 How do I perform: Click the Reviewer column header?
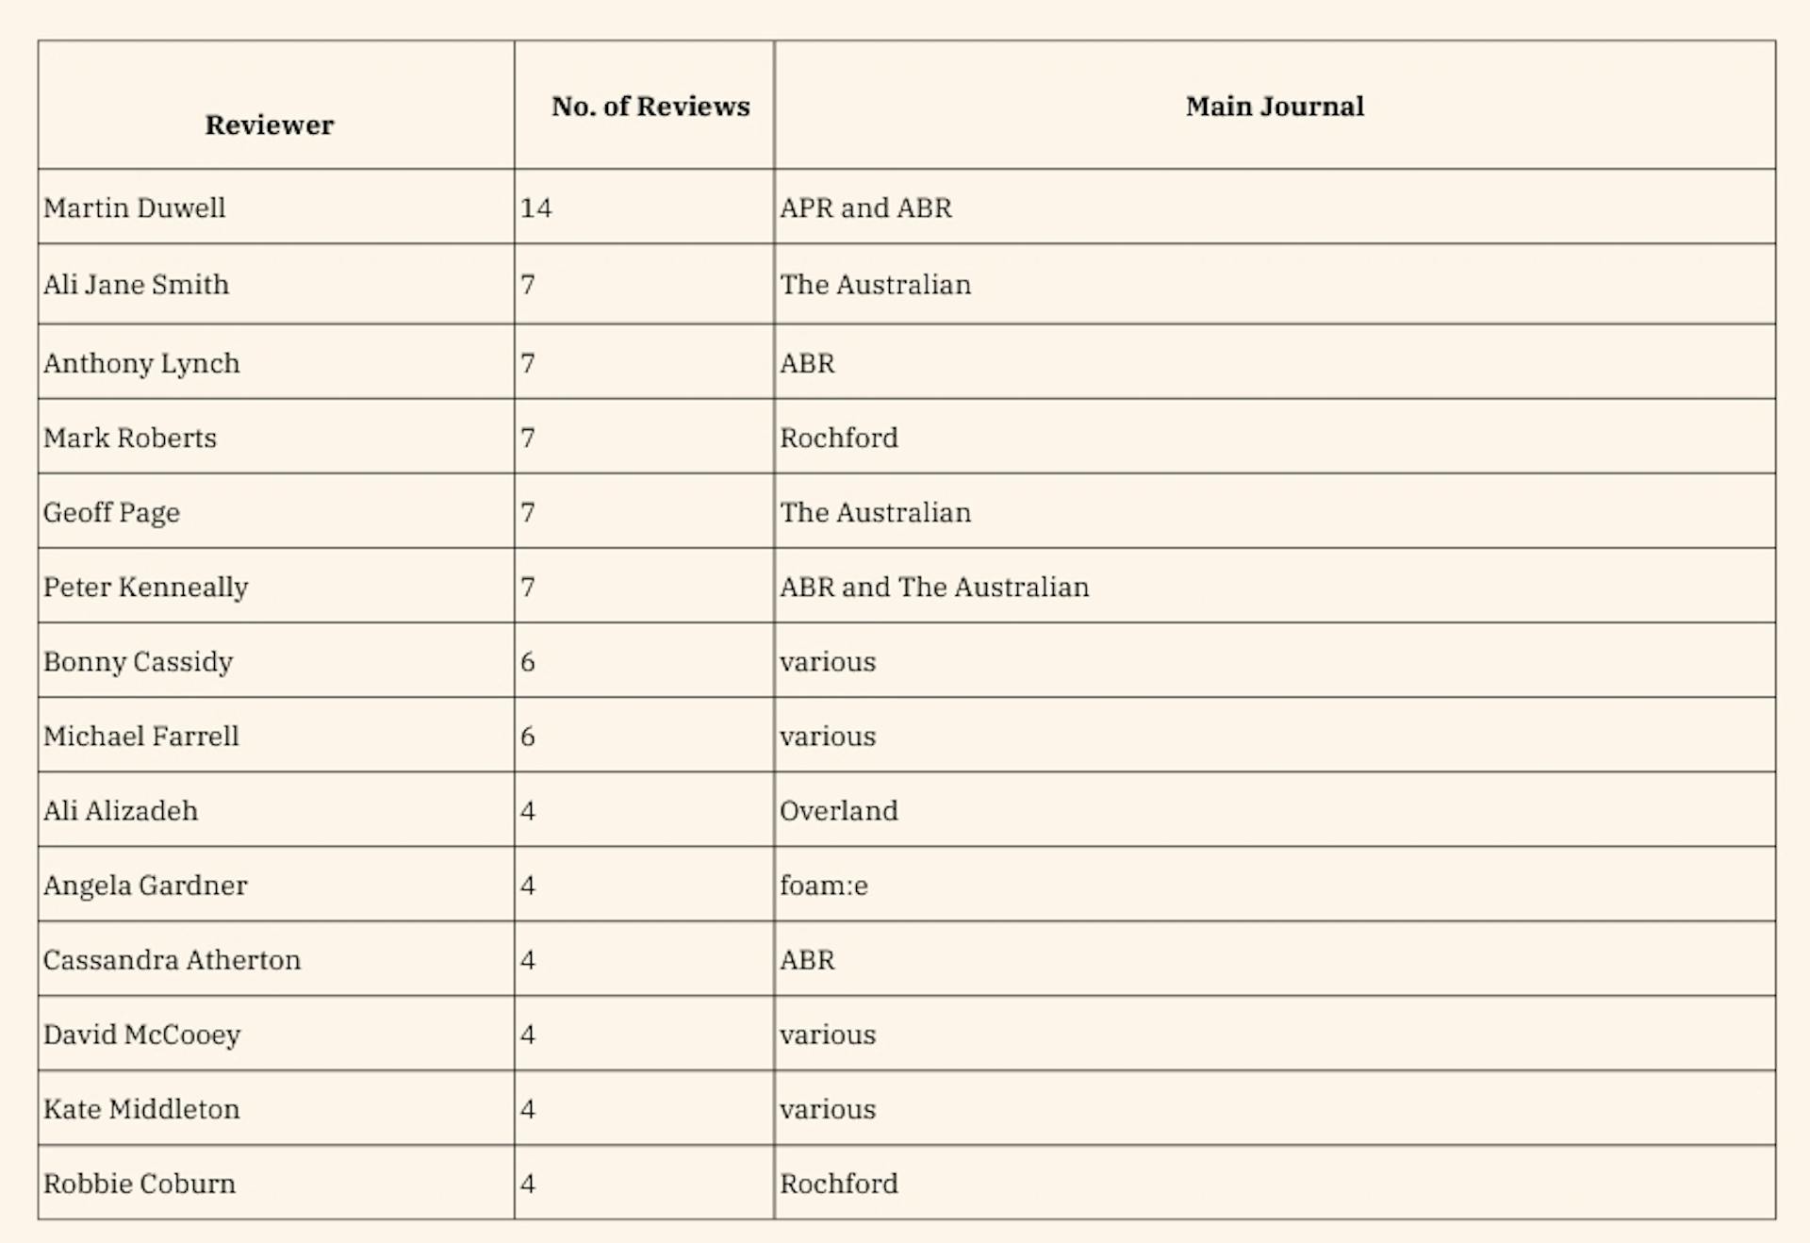coord(270,125)
